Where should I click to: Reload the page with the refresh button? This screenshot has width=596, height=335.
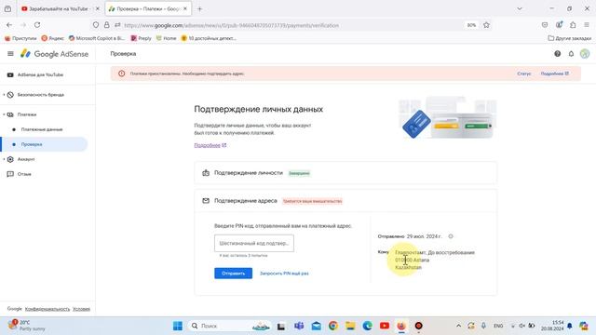37,25
